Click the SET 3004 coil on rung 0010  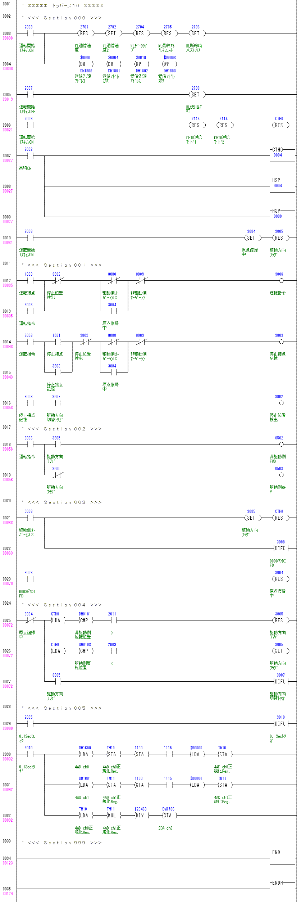[253, 238]
